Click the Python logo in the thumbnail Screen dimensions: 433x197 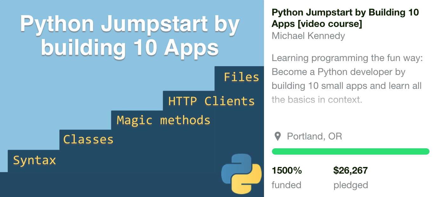pyautogui.click(x=241, y=174)
